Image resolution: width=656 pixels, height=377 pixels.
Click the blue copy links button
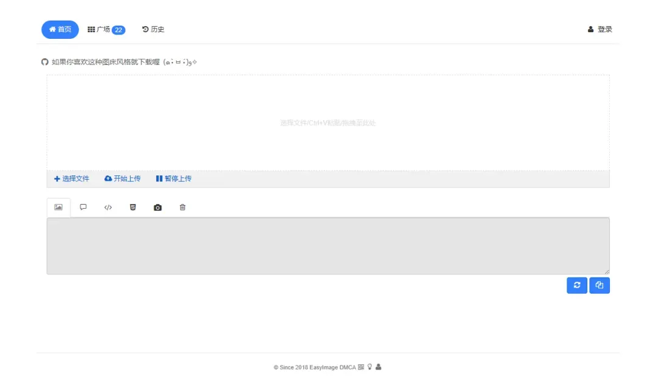(x=599, y=285)
